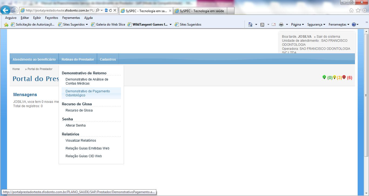Click the Read Mail envelope icon

tap(274, 24)
